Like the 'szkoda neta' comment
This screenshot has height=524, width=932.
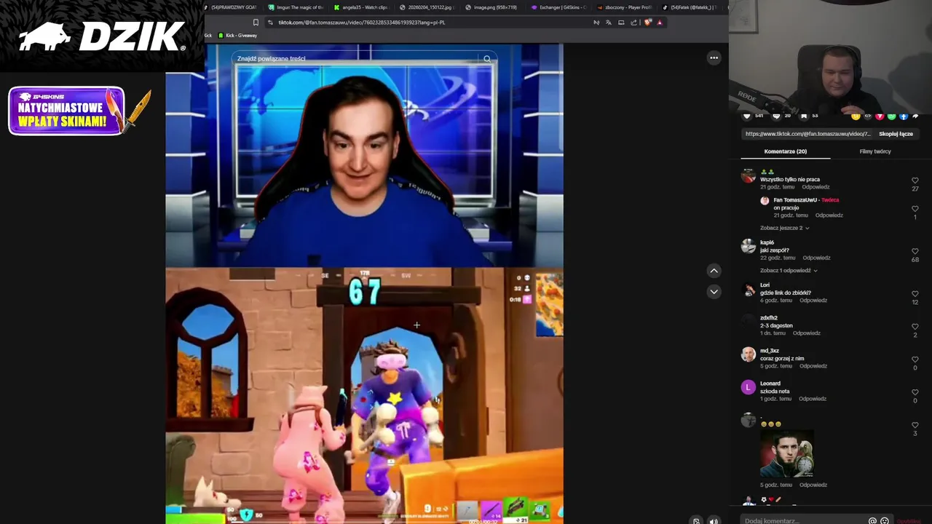(x=915, y=392)
